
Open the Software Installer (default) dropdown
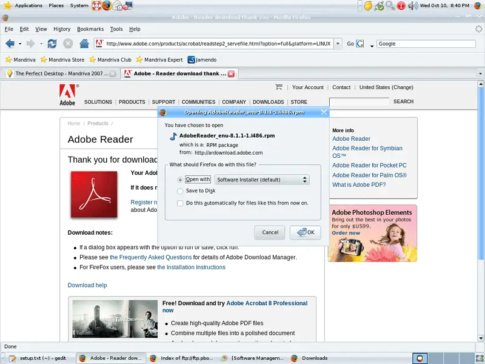262,180
